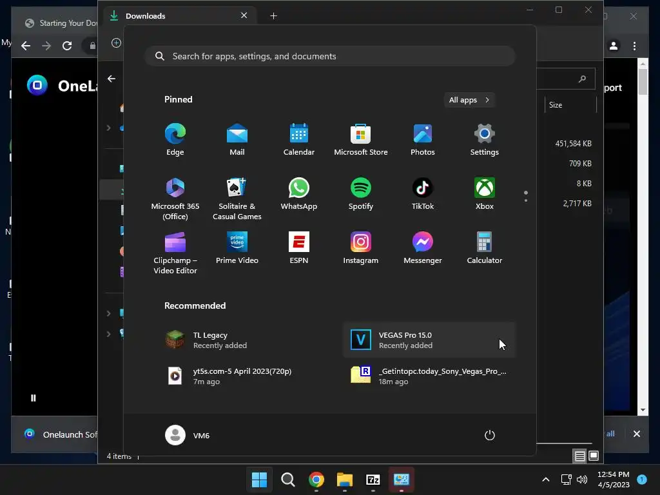Viewport: 660px width, 495px height.
Task: Click the Power button in Start menu
Action: [x=490, y=435]
